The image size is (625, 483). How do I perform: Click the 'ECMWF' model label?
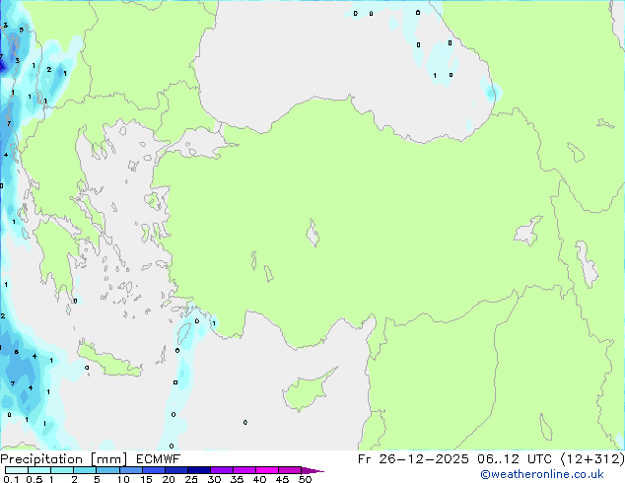159,459
